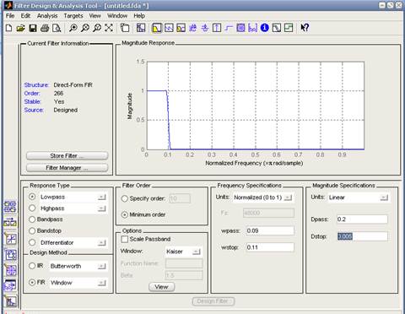This screenshot has width=405, height=314.
Task: Click the Store Filter button
Action: 67,155
